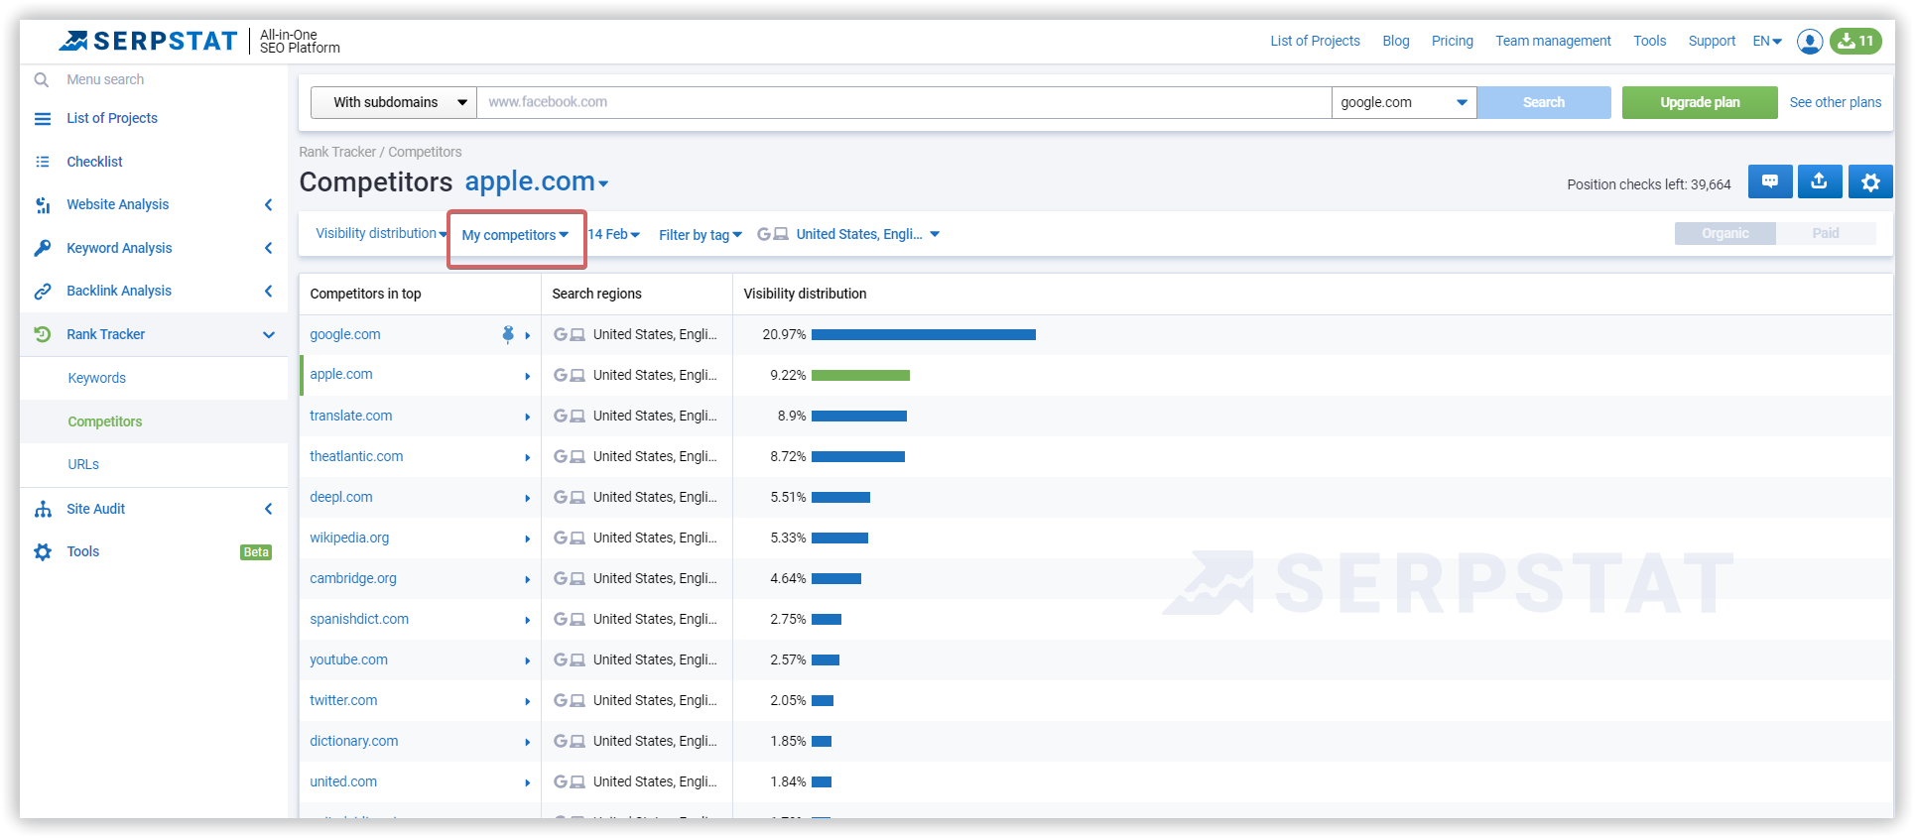Viewport: 1915px width, 838px height.
Task: Open the spanishdict.com competitor link
Action: coord(359,619)
